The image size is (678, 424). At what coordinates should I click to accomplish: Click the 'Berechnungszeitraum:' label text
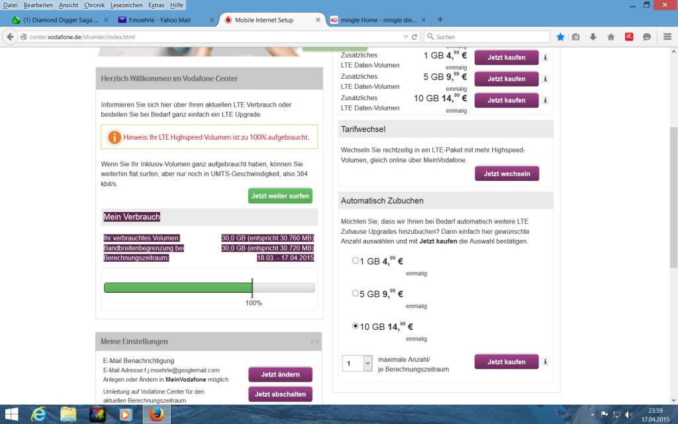(x=136, y=258)
